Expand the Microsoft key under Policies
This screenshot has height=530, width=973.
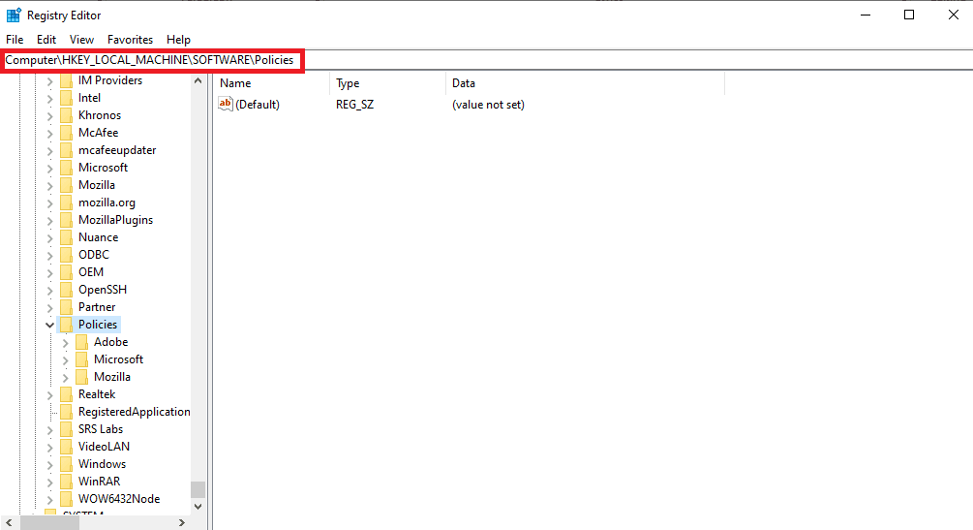point(65,359)
